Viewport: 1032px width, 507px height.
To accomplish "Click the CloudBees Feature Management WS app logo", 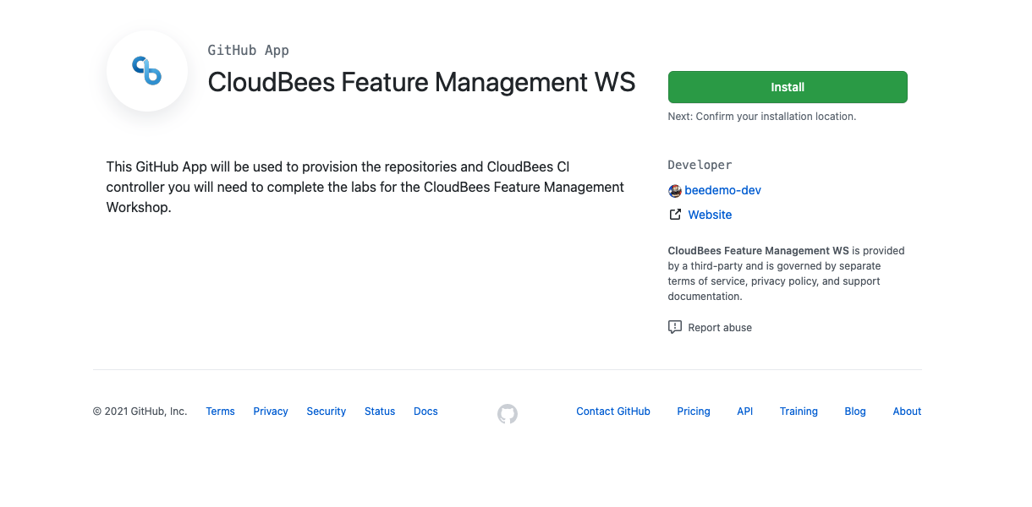I will [147, 71].
